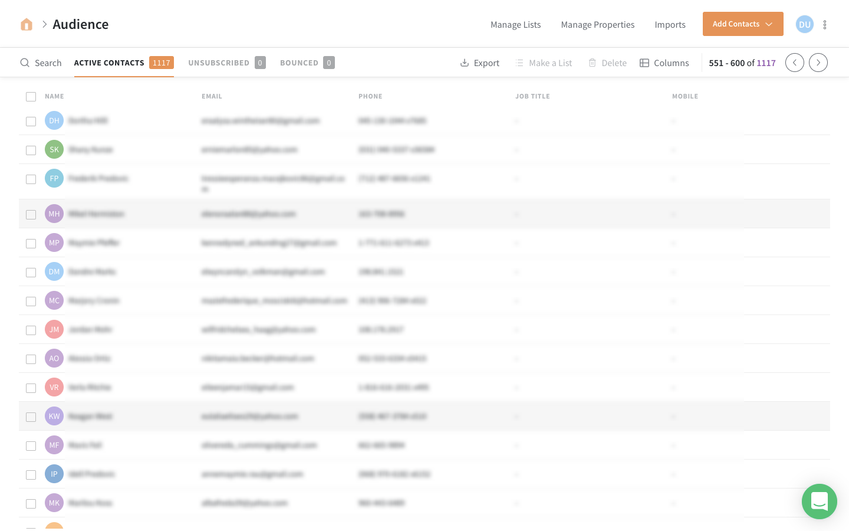Open the Columns configuration icon

644,63
